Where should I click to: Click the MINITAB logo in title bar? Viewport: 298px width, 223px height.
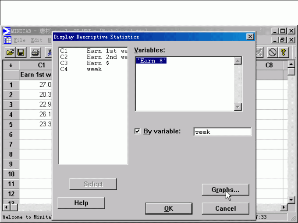click(x=7, y=31)
